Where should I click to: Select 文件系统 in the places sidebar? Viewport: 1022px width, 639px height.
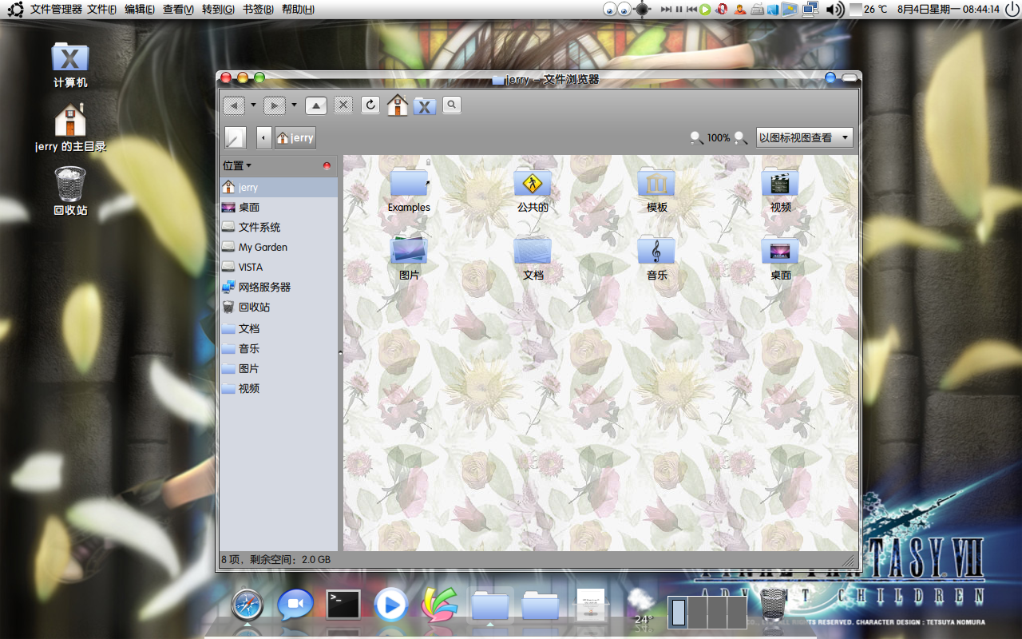[279, 227]
